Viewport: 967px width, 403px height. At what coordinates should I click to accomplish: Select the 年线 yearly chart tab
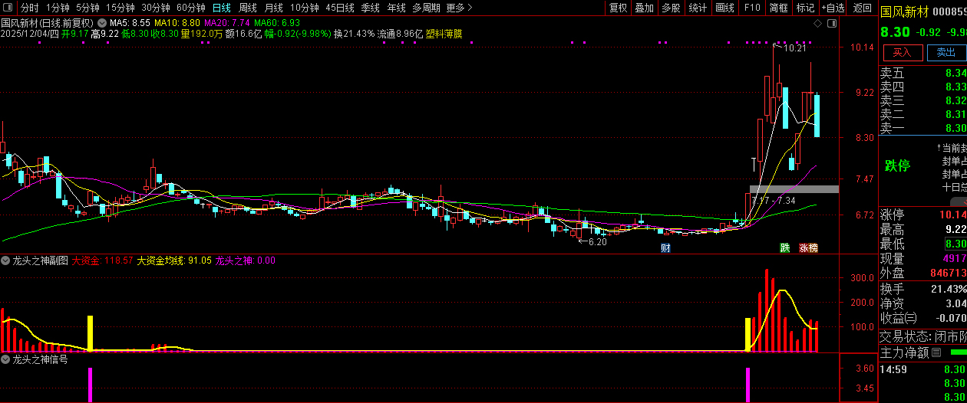396,8
